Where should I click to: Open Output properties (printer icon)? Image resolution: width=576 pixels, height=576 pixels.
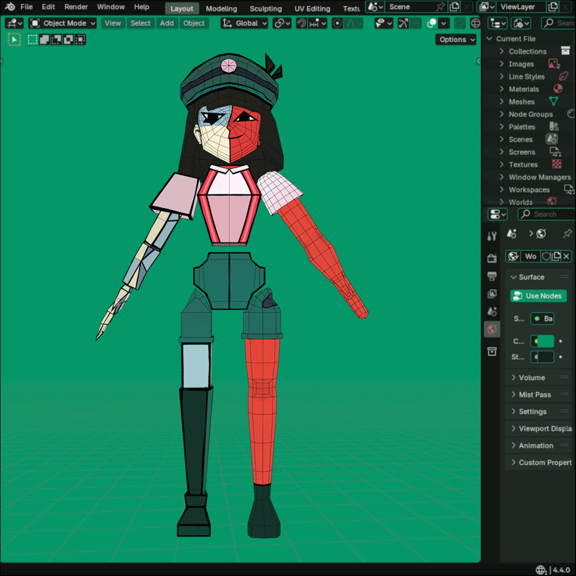(x=492, y=276)
